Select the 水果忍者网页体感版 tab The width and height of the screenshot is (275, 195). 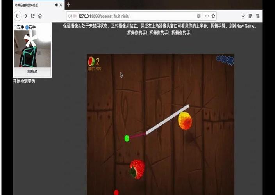tap(39, 5)
